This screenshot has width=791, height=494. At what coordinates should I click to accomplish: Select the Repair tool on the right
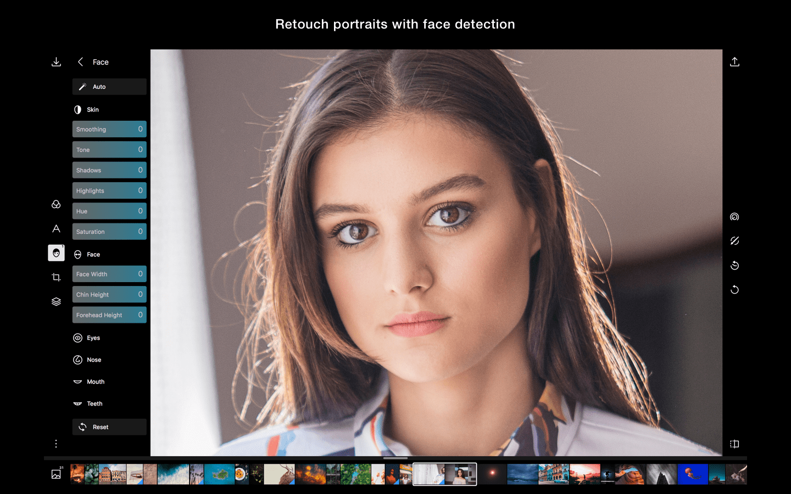pos(734,217)
